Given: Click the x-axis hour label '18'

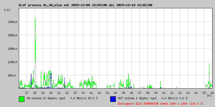Looking at the screenshot, I should [35, 93].
